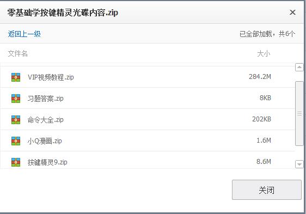
Task: Open the 小Q漫画.zip file name
Action: coord(45,141)
